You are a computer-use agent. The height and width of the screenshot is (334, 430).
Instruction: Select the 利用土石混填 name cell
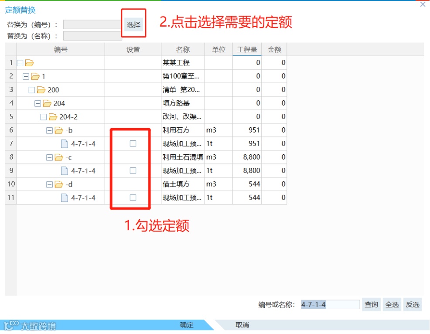click(x=183, y=157)
